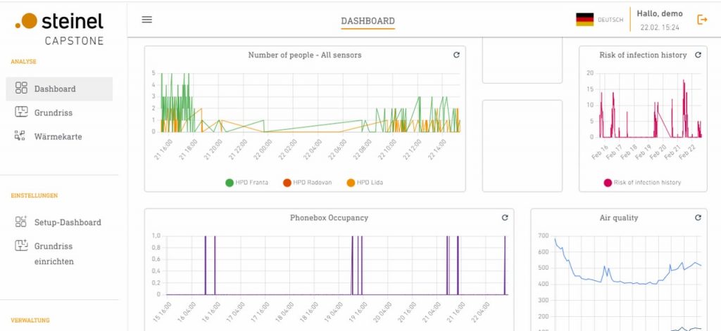Refresh the Air quality chart
Viewport: 721px width, 331px height.
tap(698, 218)
